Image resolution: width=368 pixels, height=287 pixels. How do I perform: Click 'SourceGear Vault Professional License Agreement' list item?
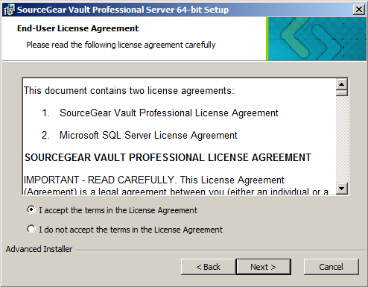click(169, 113)
